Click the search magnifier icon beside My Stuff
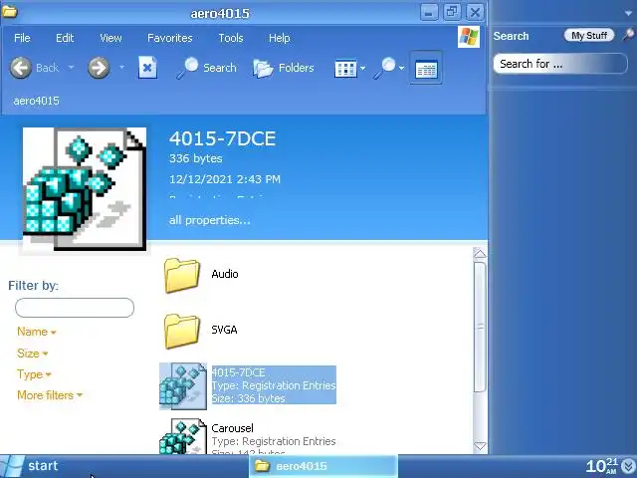637x478 pixels. (x=628, y=35)
